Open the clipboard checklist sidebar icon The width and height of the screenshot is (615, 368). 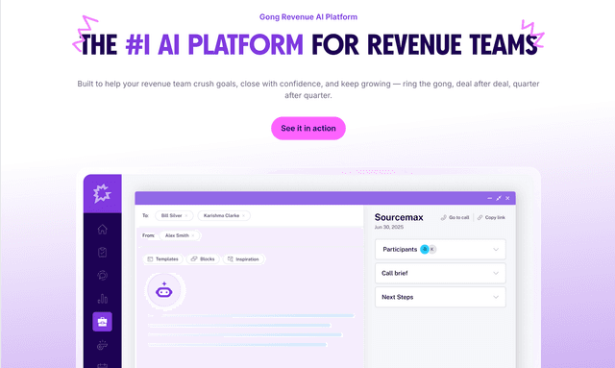click(x=103, y=252)
